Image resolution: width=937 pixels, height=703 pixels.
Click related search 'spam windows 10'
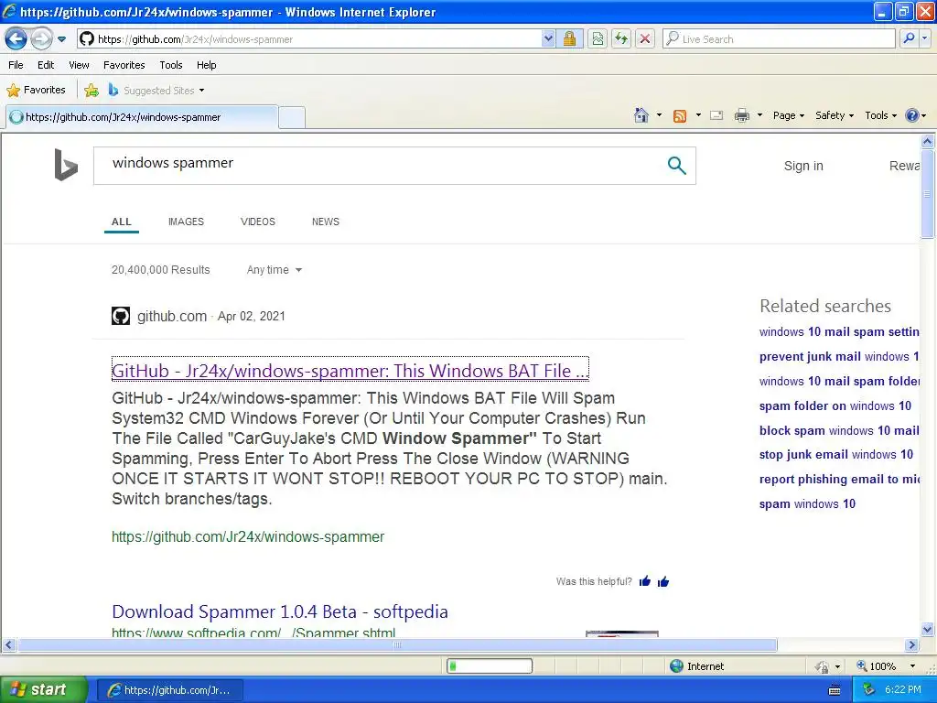coord(807,504)
